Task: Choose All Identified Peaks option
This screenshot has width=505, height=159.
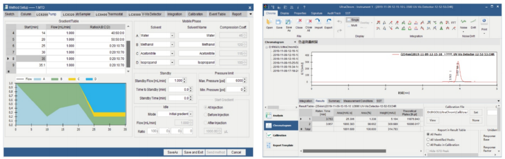Action: 428,139
